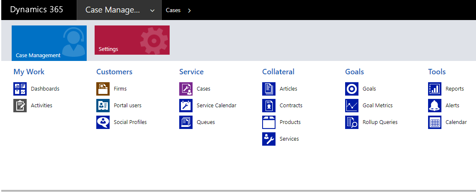476x192 pixels.
Task: Click the Collateral section heading
Action: click(278, 72)
